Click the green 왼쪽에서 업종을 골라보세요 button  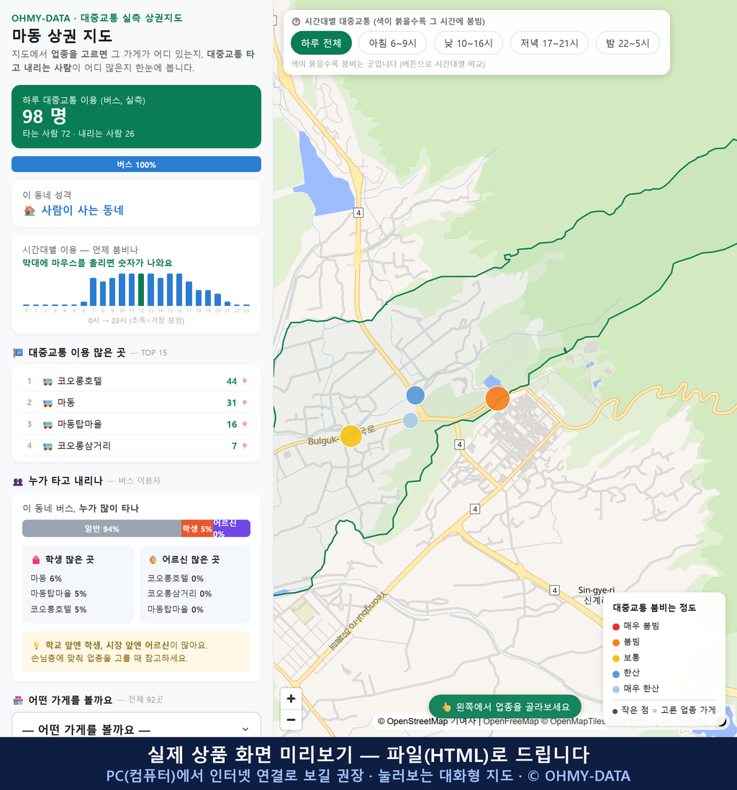tap(505, 707)
